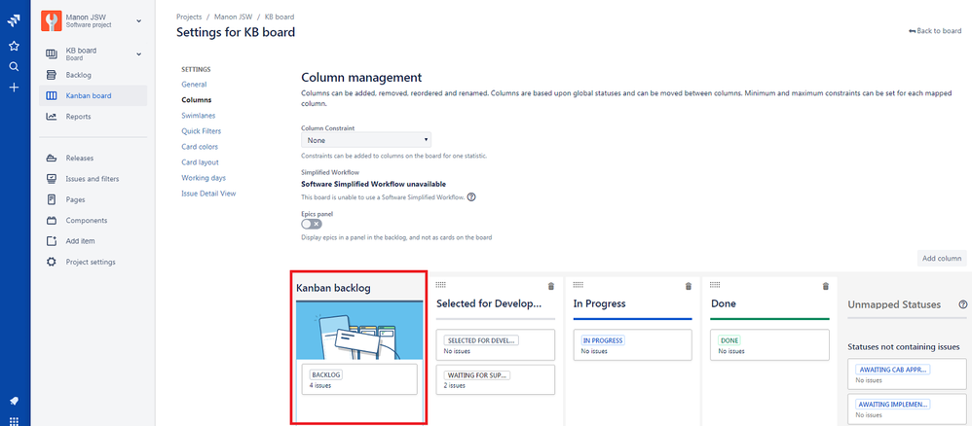Click the Kanban backlog column title

(x=333, y=288)
